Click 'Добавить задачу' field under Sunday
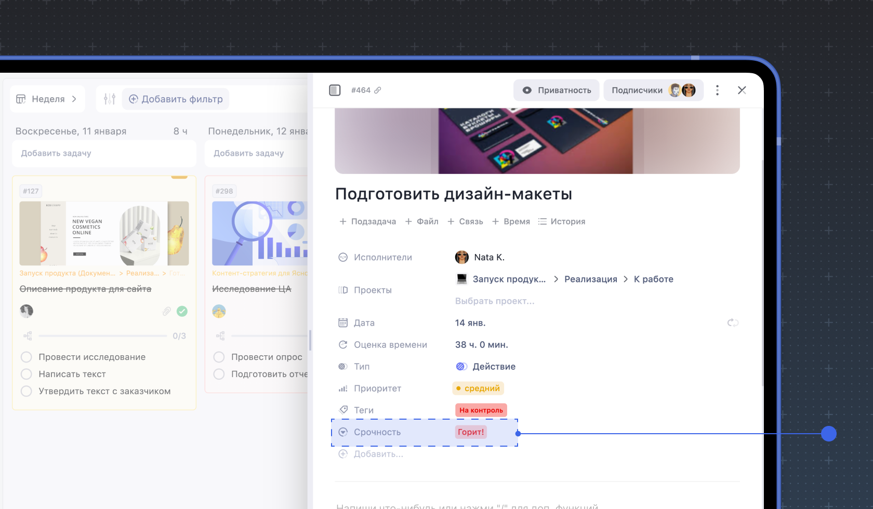 (x=104, y=153)
